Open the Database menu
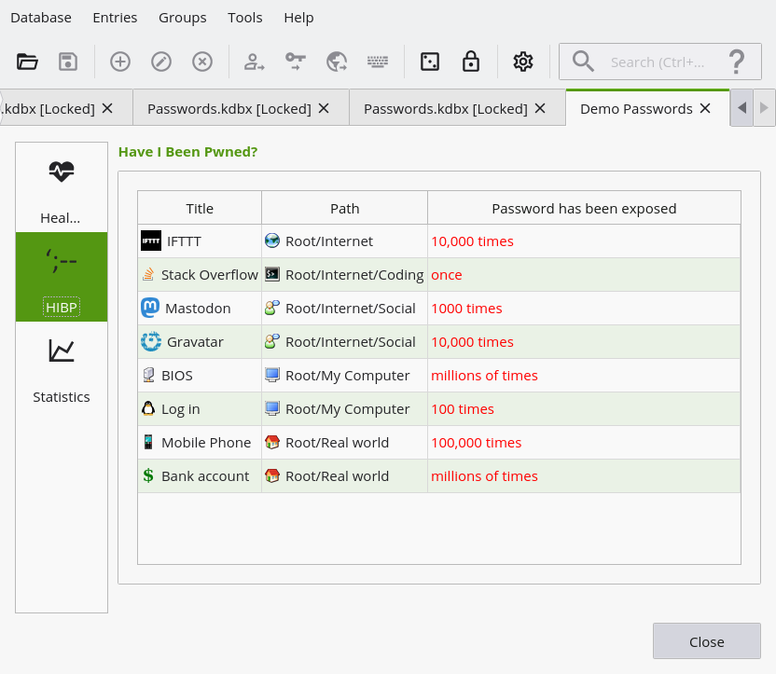Viewport: 776px width, 674px height. point(41,18)
